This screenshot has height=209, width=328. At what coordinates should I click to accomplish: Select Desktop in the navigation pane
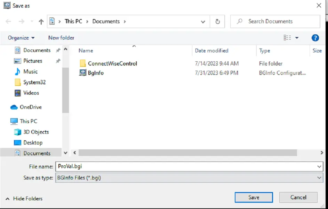[x=33, y=143]
